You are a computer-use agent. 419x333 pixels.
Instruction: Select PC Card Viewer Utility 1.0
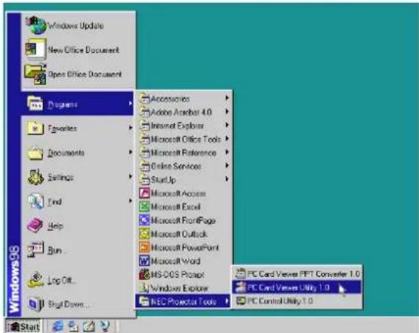297,287
